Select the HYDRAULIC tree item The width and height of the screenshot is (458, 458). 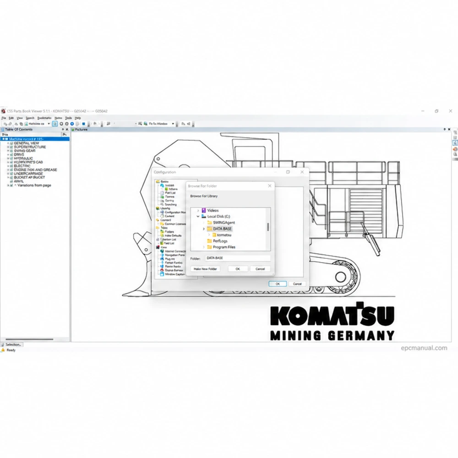point(23,158)
